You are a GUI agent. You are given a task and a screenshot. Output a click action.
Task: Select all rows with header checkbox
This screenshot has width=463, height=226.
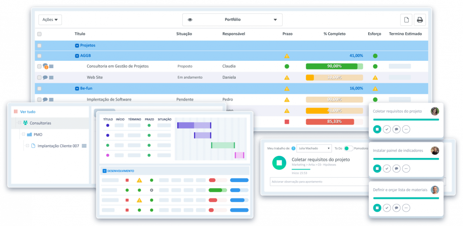[x=39, y=34]
